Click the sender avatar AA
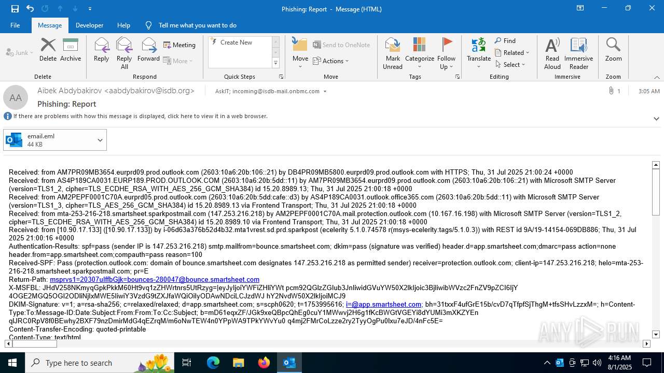 click(x=16, y=97)
